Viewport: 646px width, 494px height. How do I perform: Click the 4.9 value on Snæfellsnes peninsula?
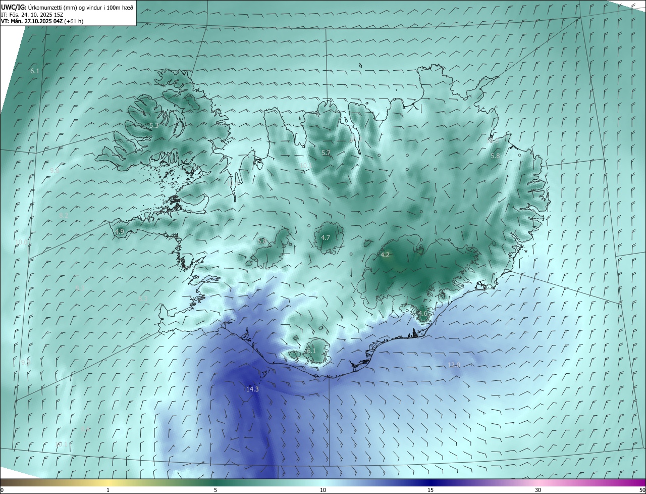pyautogui.click(x=120, y=231)
